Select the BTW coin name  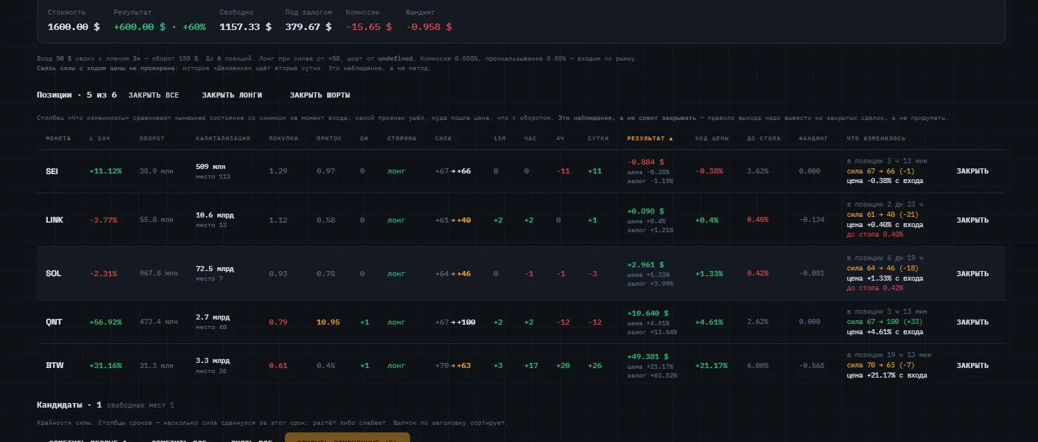(x=54, y=365)
